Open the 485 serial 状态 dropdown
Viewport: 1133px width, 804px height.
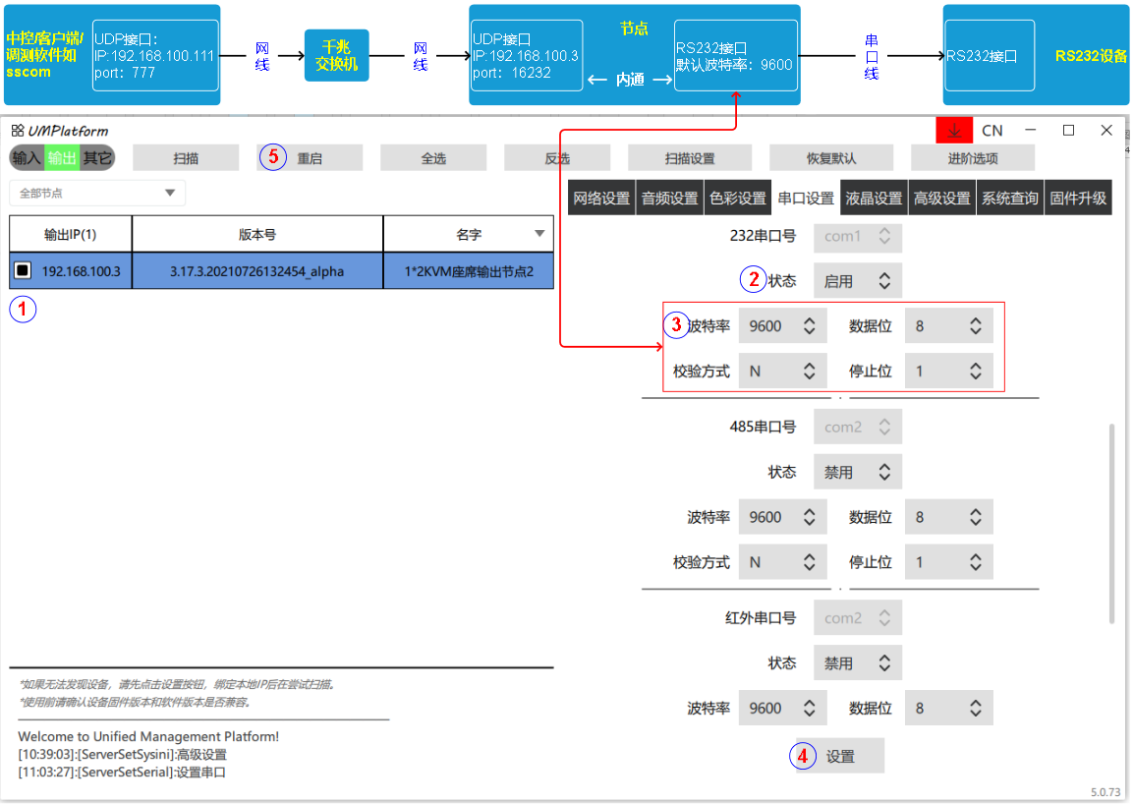point(857,473)
